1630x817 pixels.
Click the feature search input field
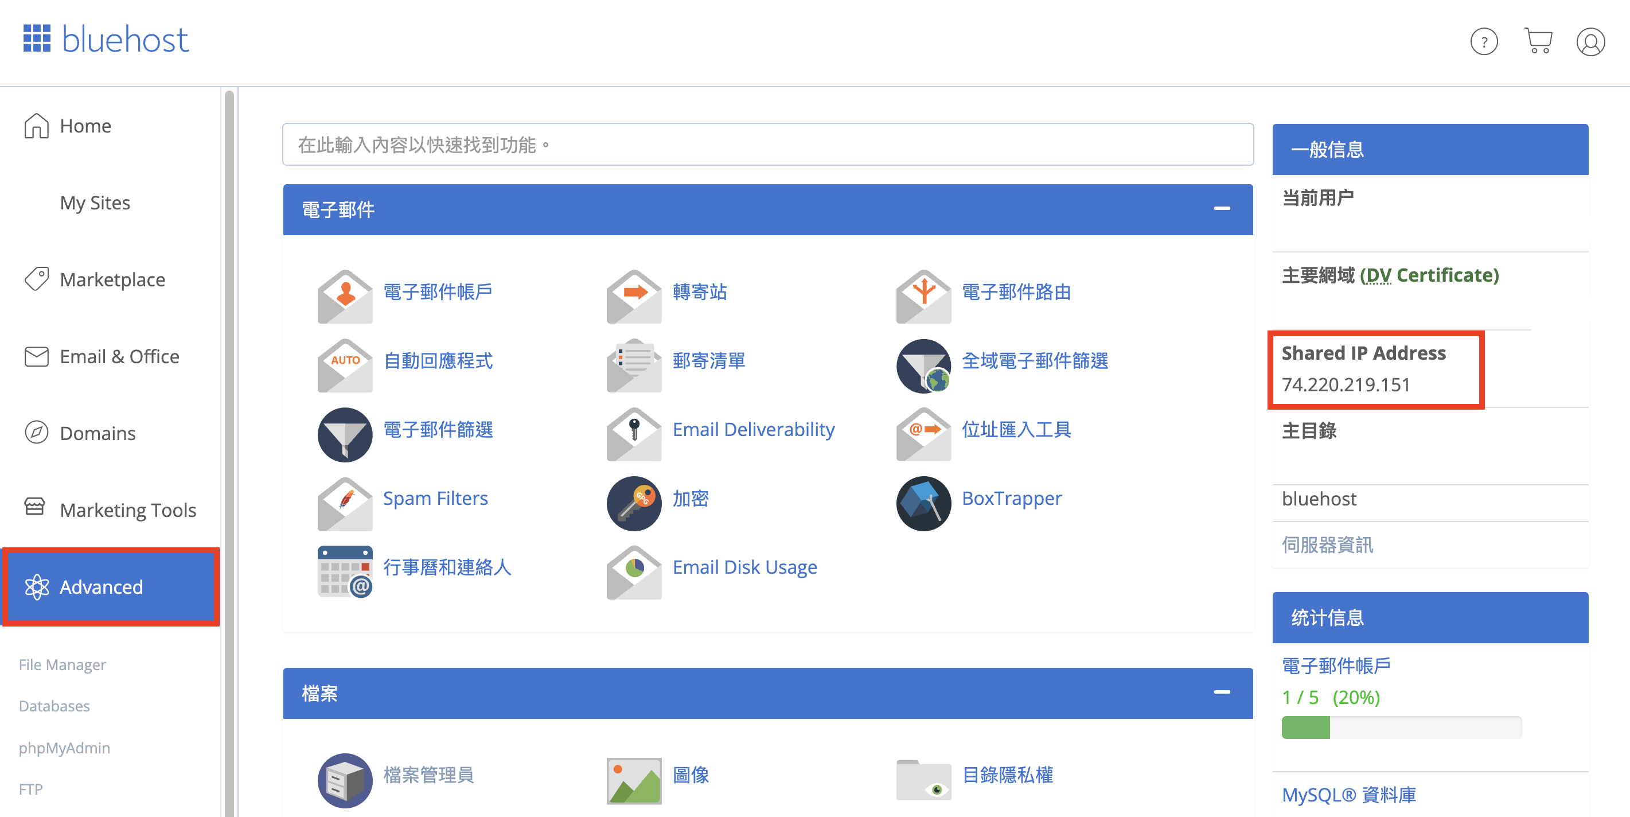[x=767, y=145]
